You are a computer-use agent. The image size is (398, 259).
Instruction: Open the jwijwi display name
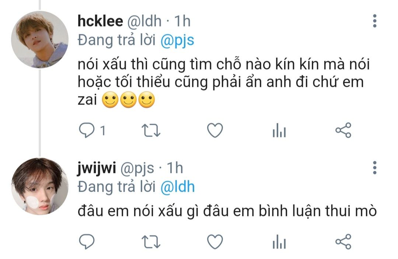[x=97, y=168]
